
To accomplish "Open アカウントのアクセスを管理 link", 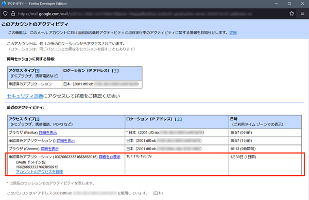I will (x=39, y=172).
